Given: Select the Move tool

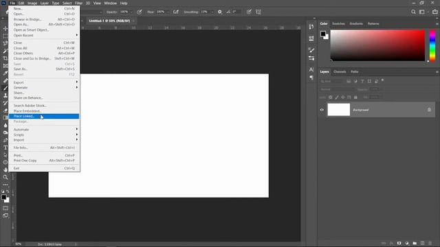Looking at the screenshot, I should tap(5, 29).
